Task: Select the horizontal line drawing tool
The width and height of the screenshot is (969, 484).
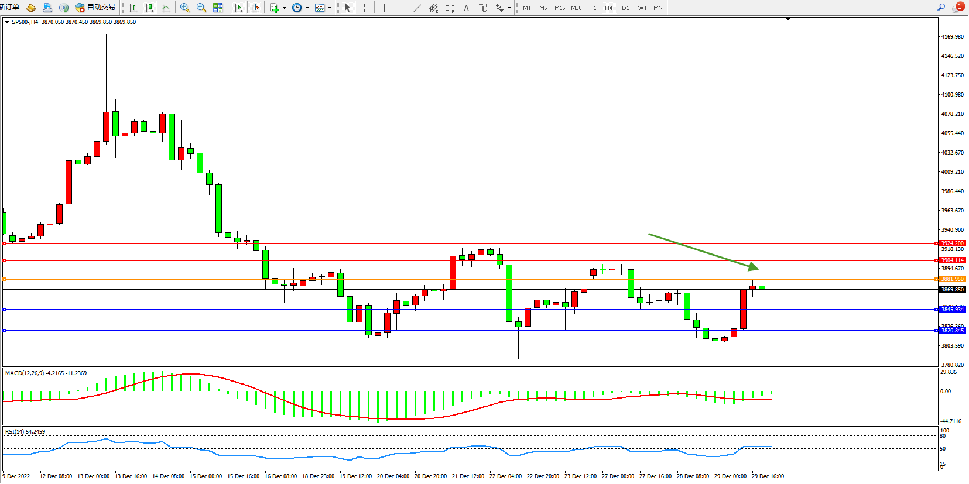Action: coord(400,8)
